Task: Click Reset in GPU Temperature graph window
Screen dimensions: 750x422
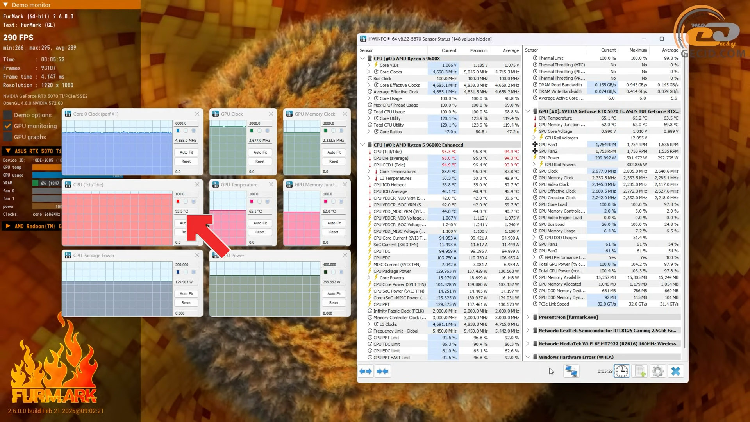Action: (x=260, y=232)
